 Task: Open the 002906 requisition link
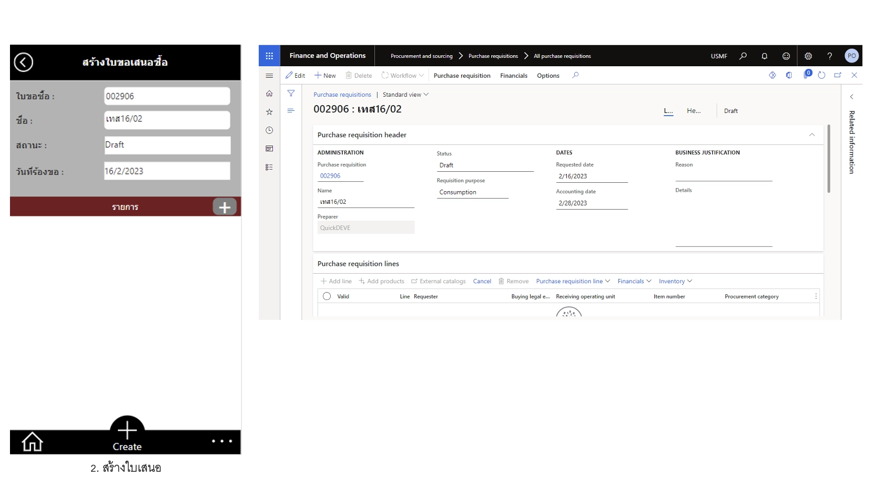(330, 176)
